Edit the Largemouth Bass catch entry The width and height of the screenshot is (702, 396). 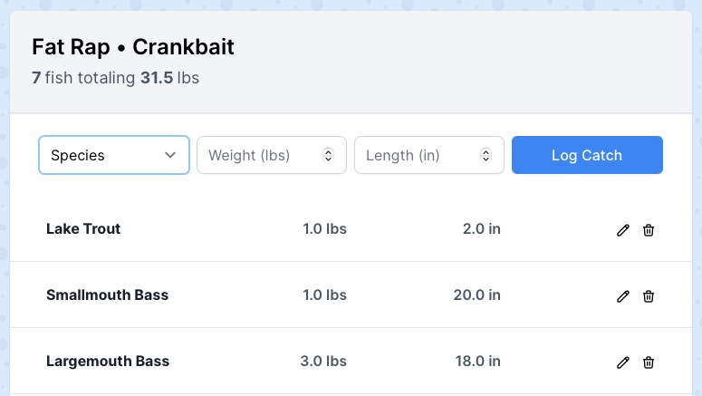pyautogui.click(x=623, y=362)
